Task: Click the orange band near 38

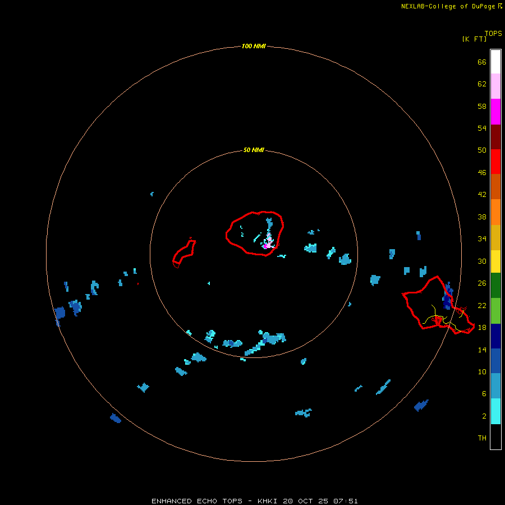Action: click(495, 212)
